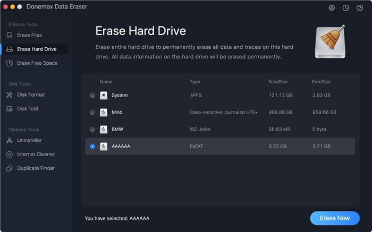Click the BMW drive icon
372x232 pixels.
(104, 130)
